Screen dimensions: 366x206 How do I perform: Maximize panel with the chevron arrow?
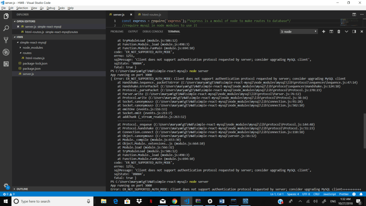346,32
